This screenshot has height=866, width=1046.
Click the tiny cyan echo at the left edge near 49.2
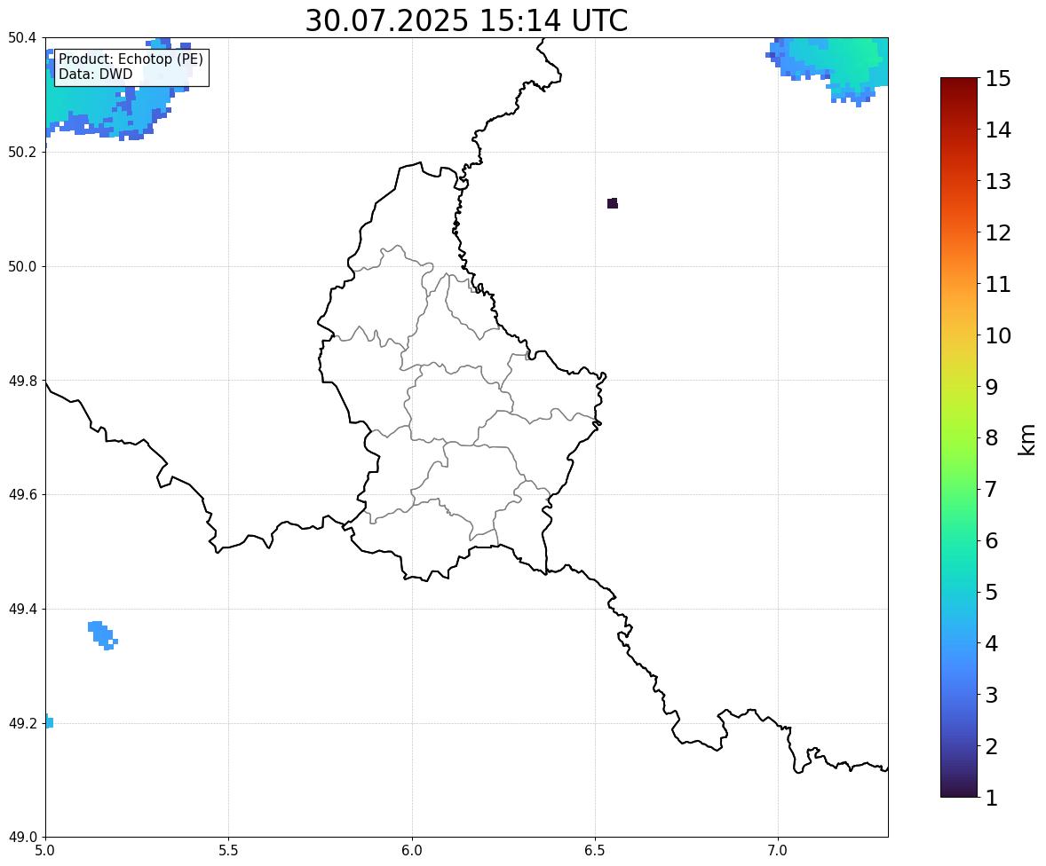click(49, 722)
